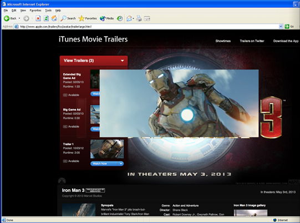Image resolution: width=300 pixels, height=223 pixels.
Task: Click the Trailer 1 thumbnail image
Action: [107, 149]
